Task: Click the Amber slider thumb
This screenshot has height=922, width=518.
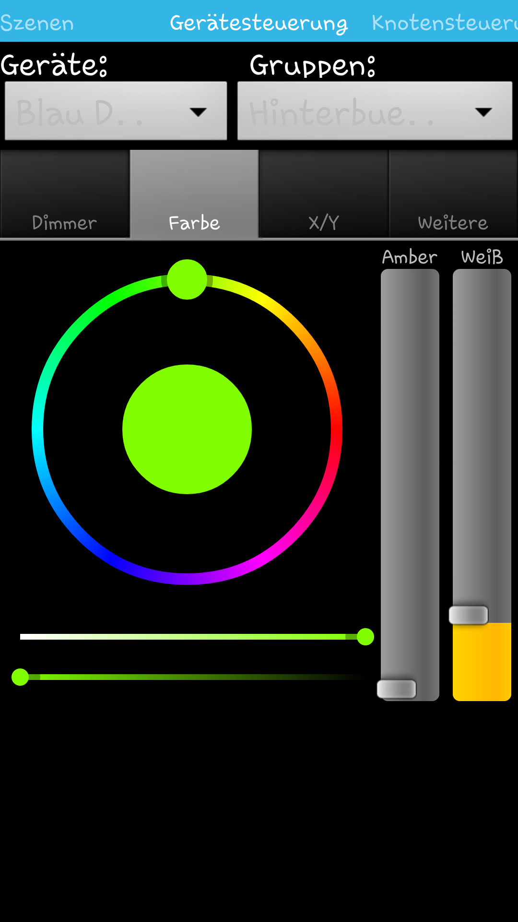Action: coord(397,689)
